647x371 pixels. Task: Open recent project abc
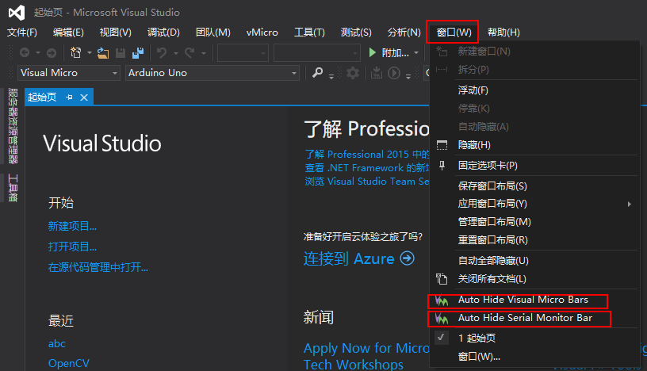pyautogui.click(x=57, y=344)
